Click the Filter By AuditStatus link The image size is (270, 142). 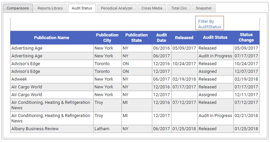pos(210,24)
